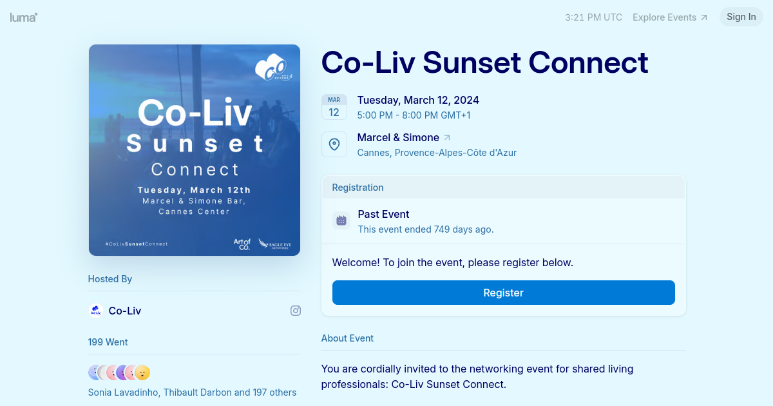The image size is (773, 406).
Task: Click the MAR 12 calendar icon
Action: [x=334, y=107]
